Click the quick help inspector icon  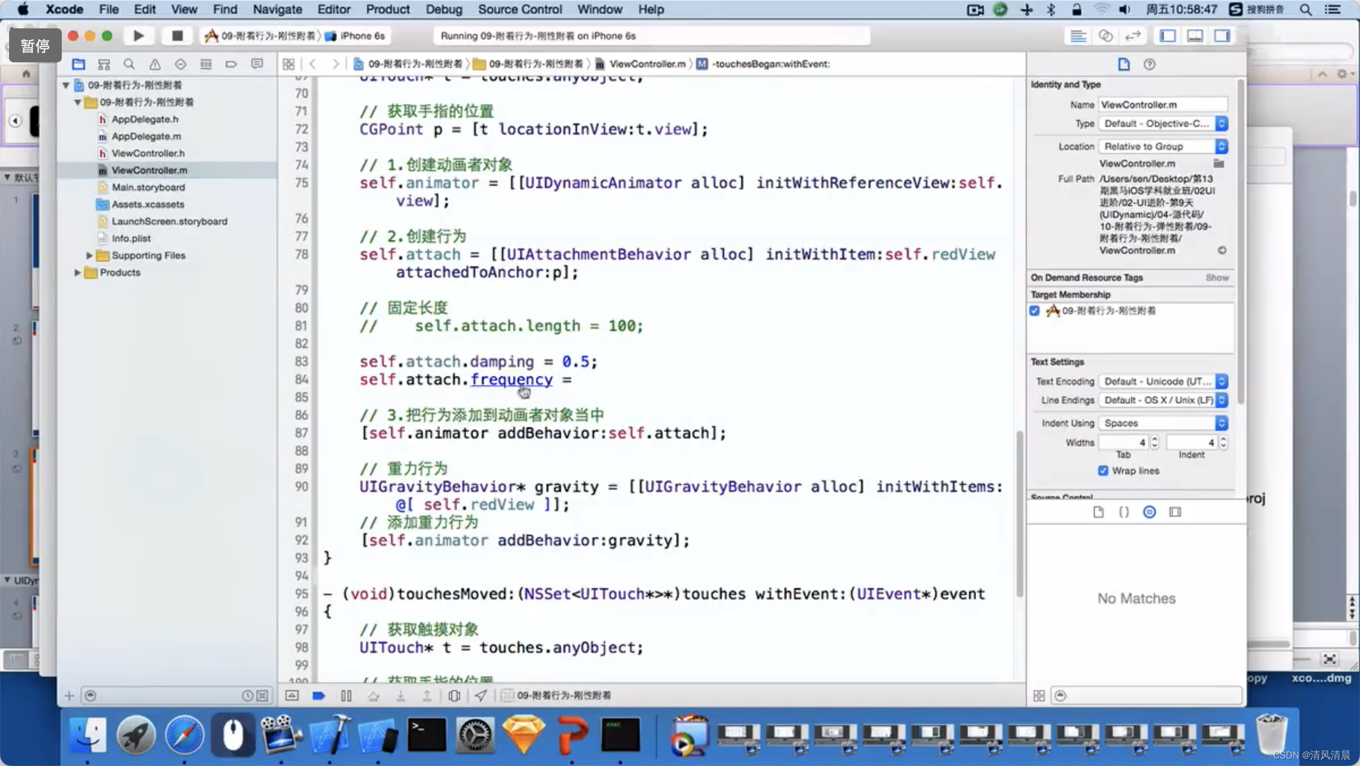[x=1149, y=63]
